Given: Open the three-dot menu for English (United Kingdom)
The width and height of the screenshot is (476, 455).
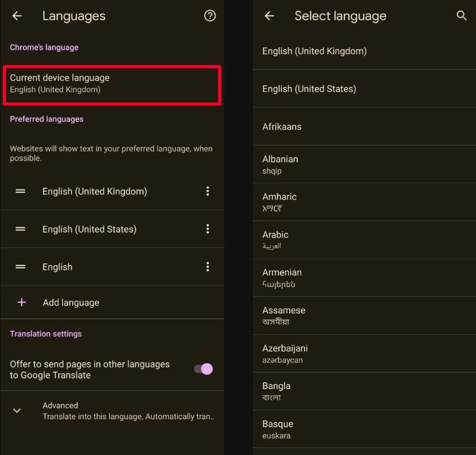Looking at the screenshot, I should click(x=208, y=191).
